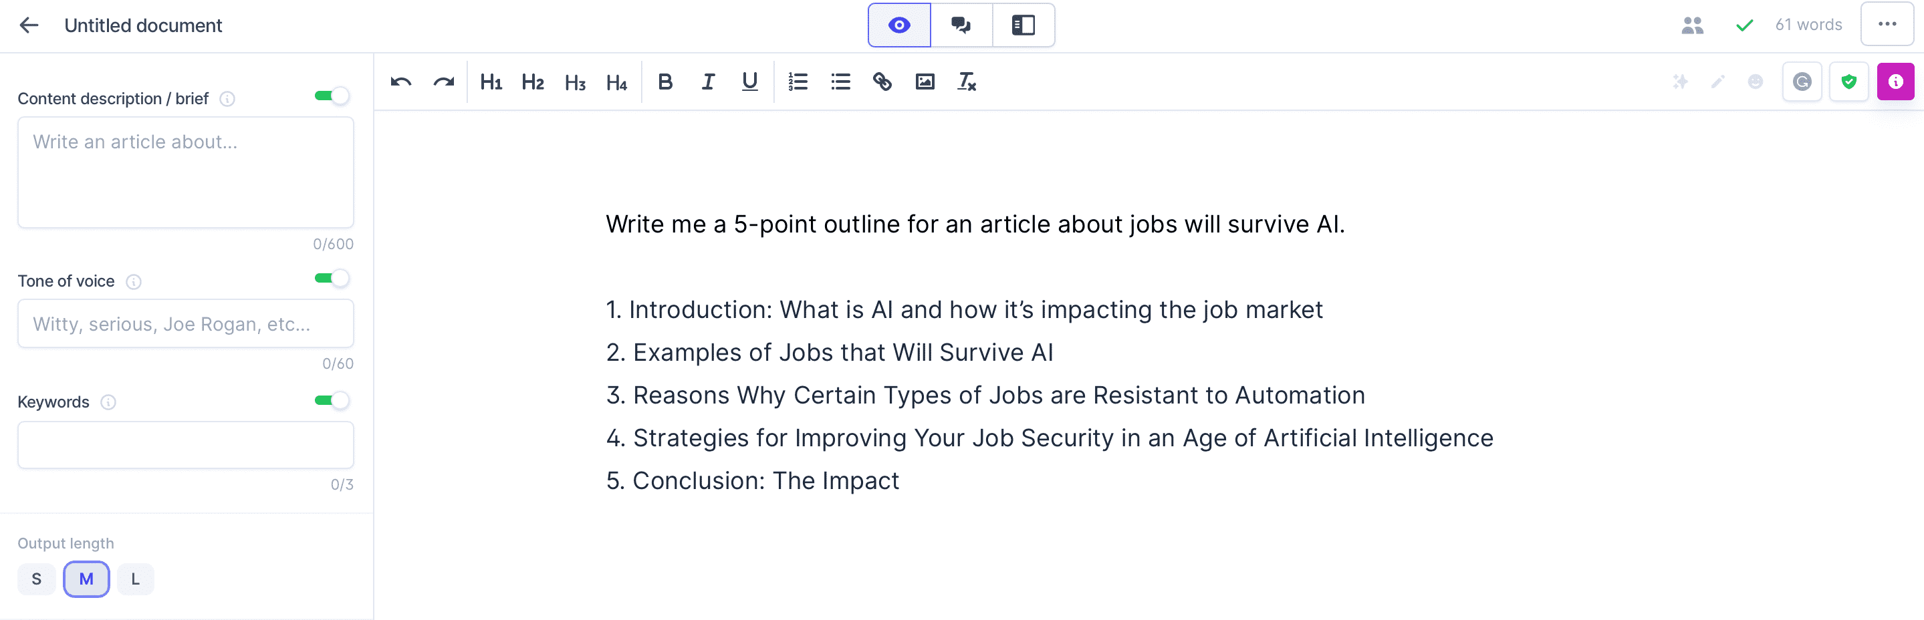Click the Tone of voice input field
This screenshot has width=1924, height=620.
[x=185, y=324]
